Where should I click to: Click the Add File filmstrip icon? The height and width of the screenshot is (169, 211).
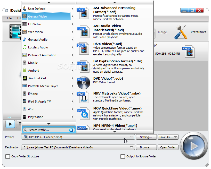click(x=15, y=31)
